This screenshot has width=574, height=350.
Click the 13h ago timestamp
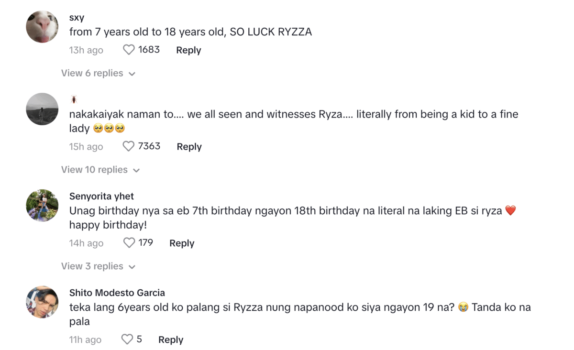click(86, 50)
